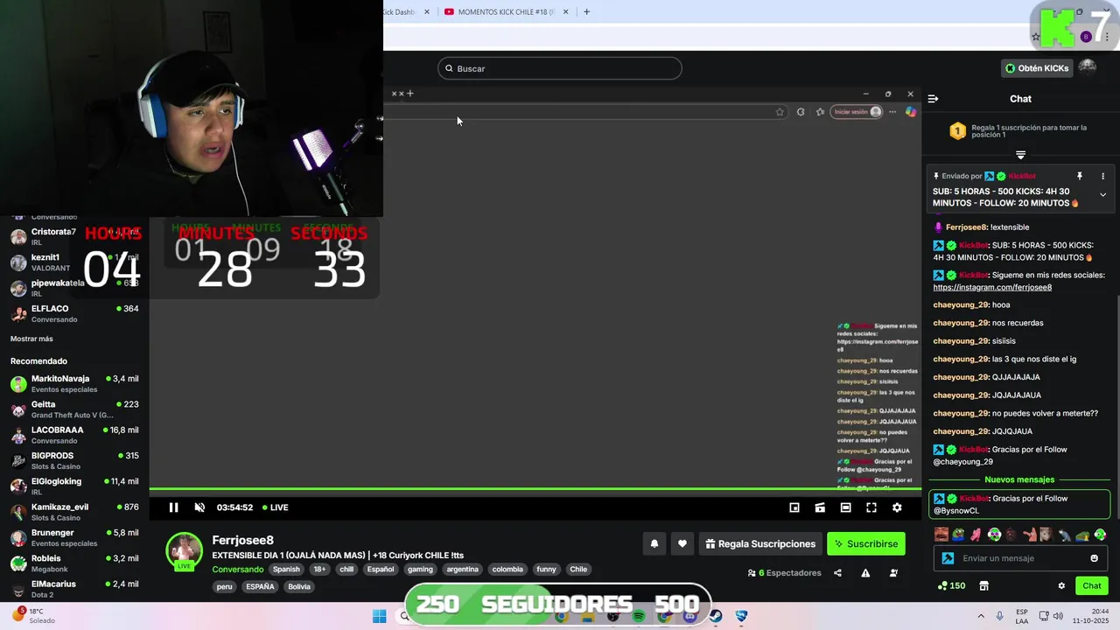
Task: Select the gaming tag
Action: coord(420,570)
